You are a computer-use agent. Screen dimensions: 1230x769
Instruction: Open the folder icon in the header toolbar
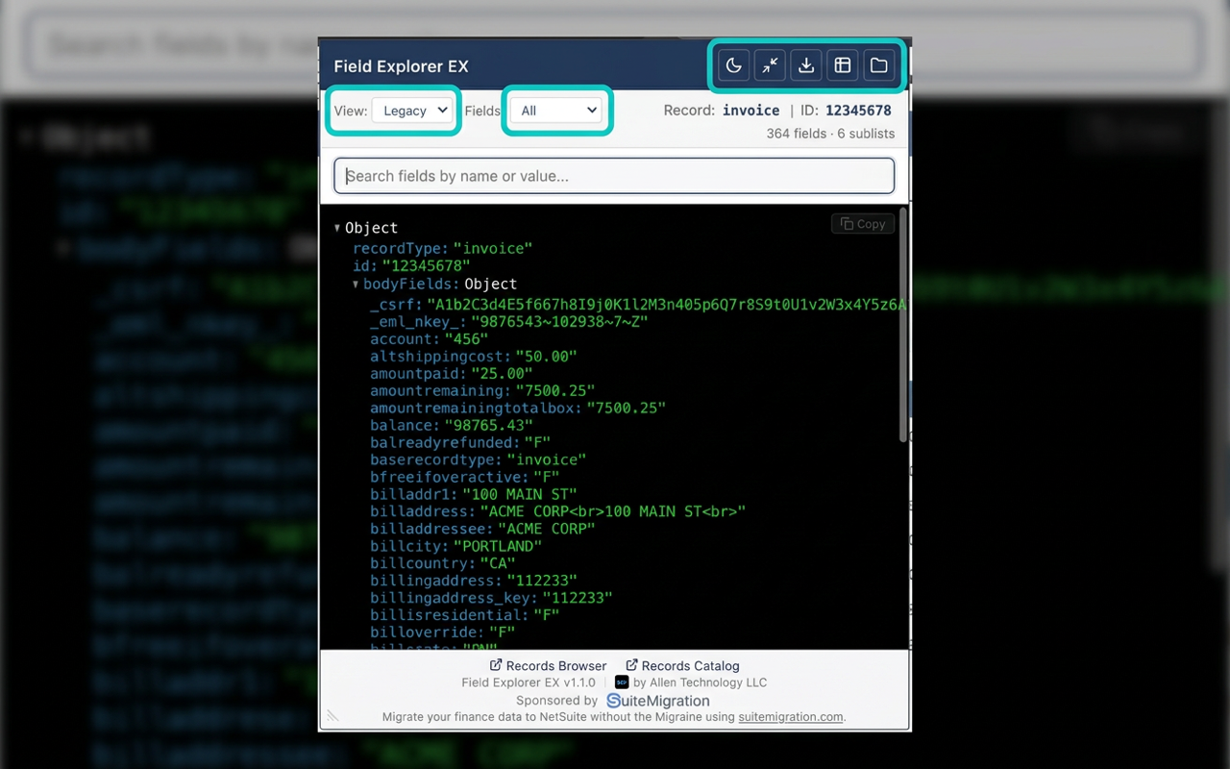pos(879,64)
